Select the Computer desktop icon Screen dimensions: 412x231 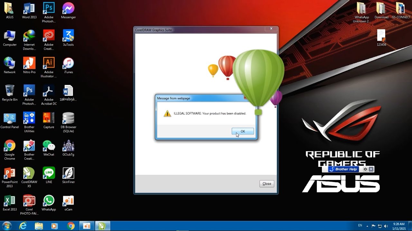click(x=10, y=38)
